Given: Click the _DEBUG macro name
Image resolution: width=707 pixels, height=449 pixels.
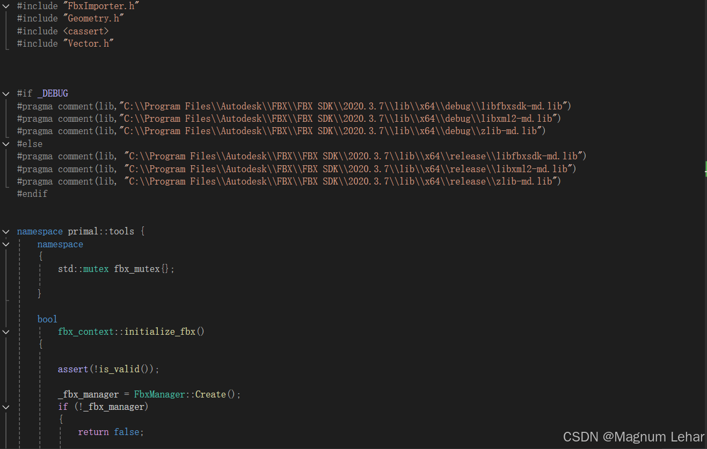Looking at the screenshot, I should pyautogui.click(x=53, y=94).
